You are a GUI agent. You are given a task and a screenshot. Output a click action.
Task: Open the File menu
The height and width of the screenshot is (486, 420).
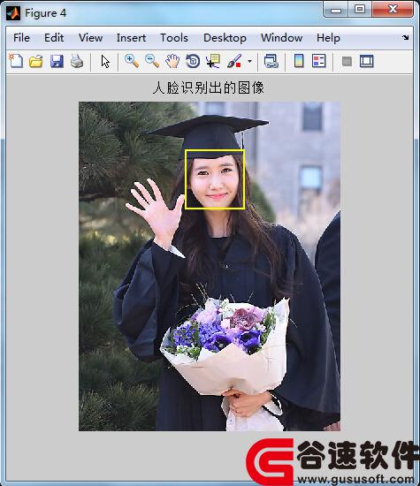click(22, 38)
